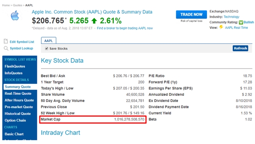Toggle the Save Stocks checkbox
255x144 pixels.
(47, 49)
